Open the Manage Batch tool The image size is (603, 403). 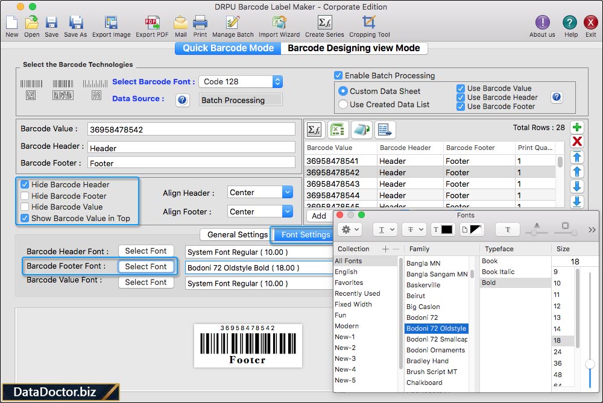pos(233,23)
